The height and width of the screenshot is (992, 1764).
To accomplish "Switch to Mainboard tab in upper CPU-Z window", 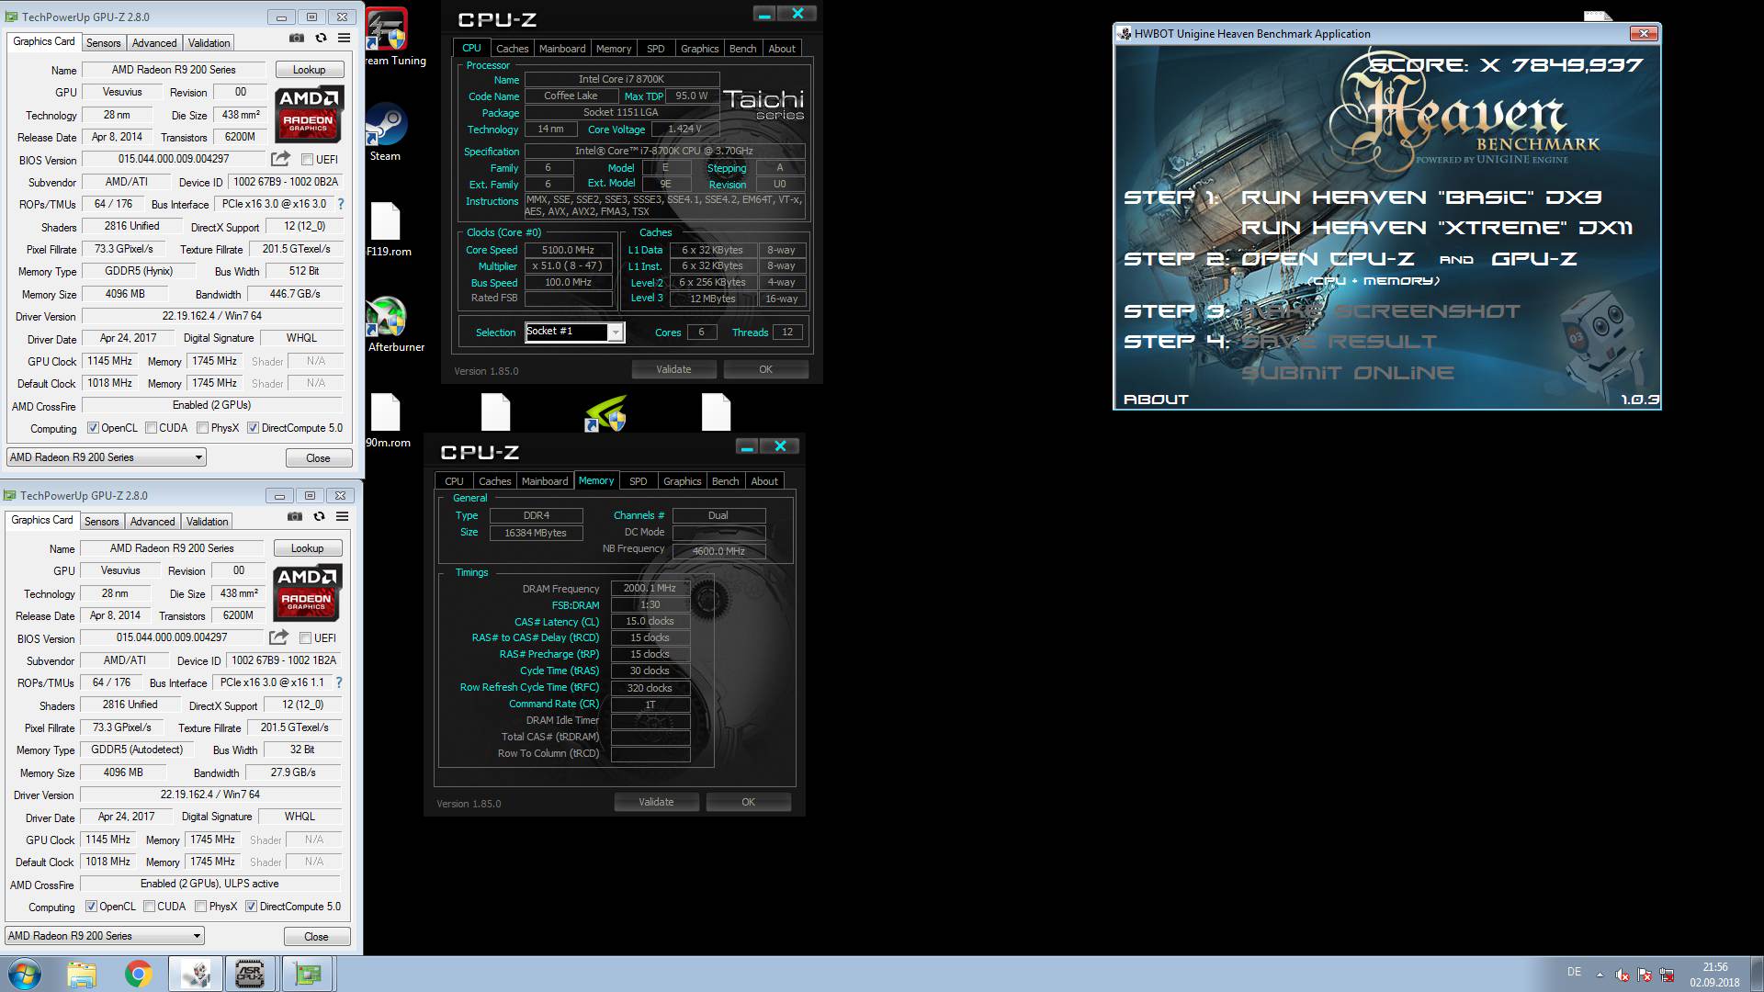I will click(562, 49).
